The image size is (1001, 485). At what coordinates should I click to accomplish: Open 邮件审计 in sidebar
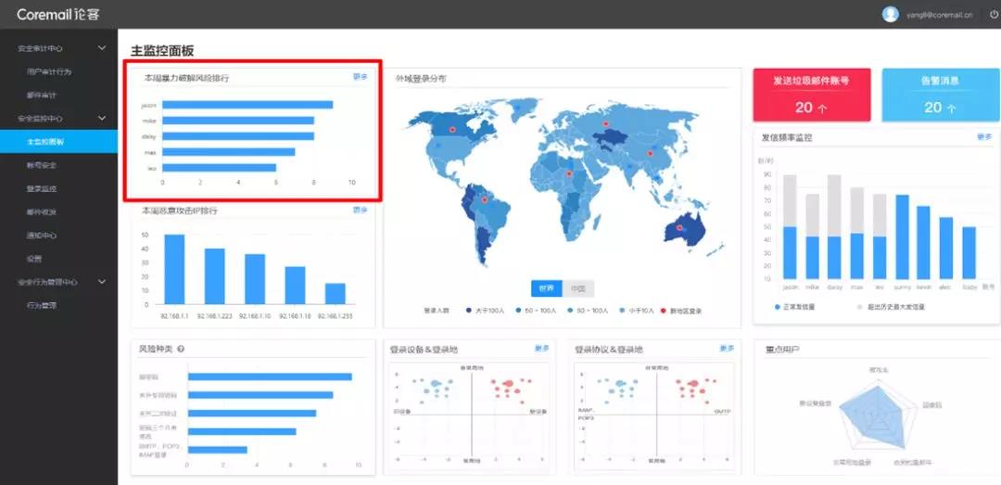pos(42,96)
